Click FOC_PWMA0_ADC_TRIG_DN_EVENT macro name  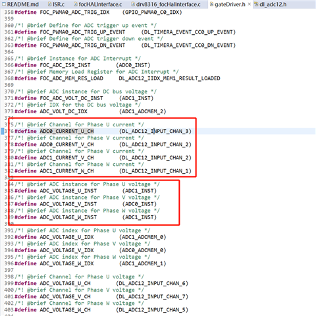tap(82, 45)
